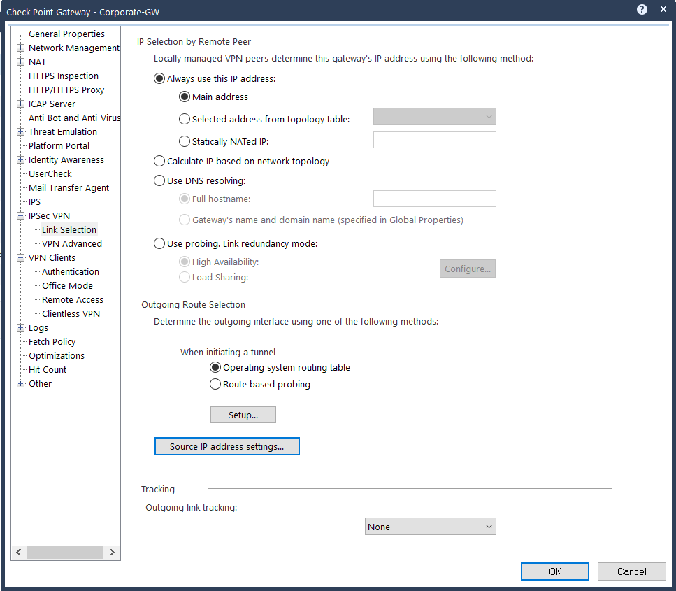Expand the Logs tree node

click(x=20, y=328)
